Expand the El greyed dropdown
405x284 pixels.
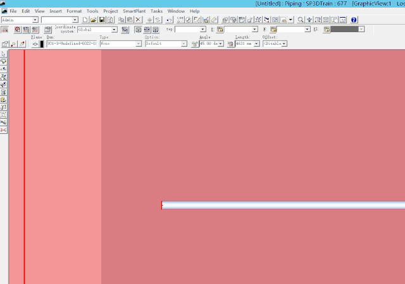(x=361, y=30)
